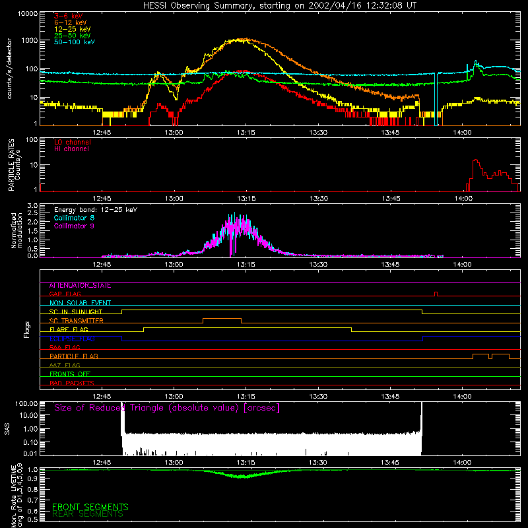This screenshot has height=528, width=528.
Task: Click the blue ECLIPSE_FLAG label
Action: [72, 339]
